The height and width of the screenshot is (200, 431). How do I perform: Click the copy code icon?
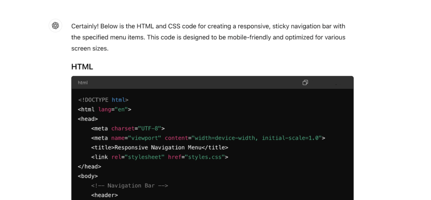[305, 83]
